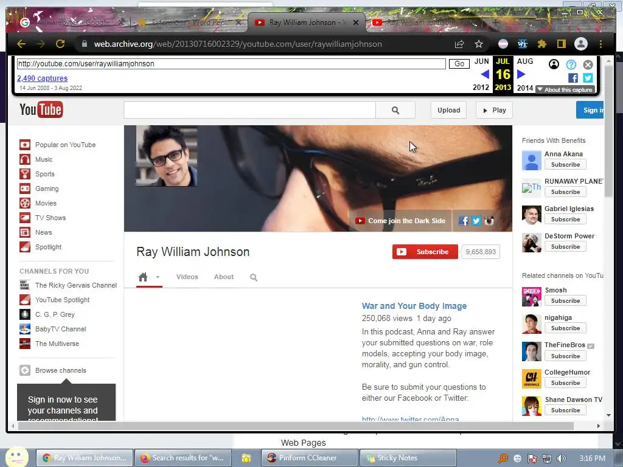Reload the page with refresh icon
The height and width of the screenshot is (467, 623).
point(60,44)
